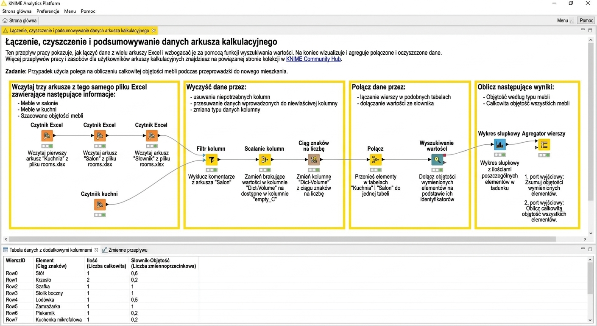This screenshot has width=597, height=326.
Task: Click the KNIME Analytics Platform logo icon
Action: point(4,3)
